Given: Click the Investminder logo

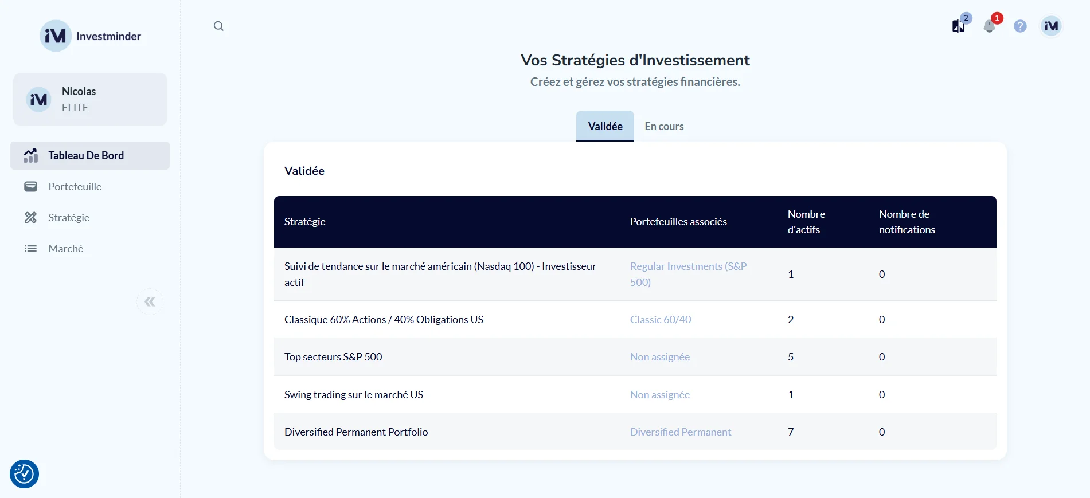Looking at the screenshot, I should (90, 36).
